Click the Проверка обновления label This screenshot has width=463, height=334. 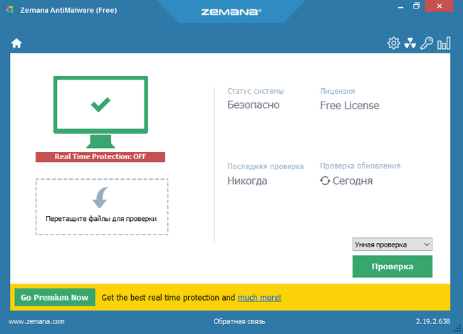click(360, 166)
